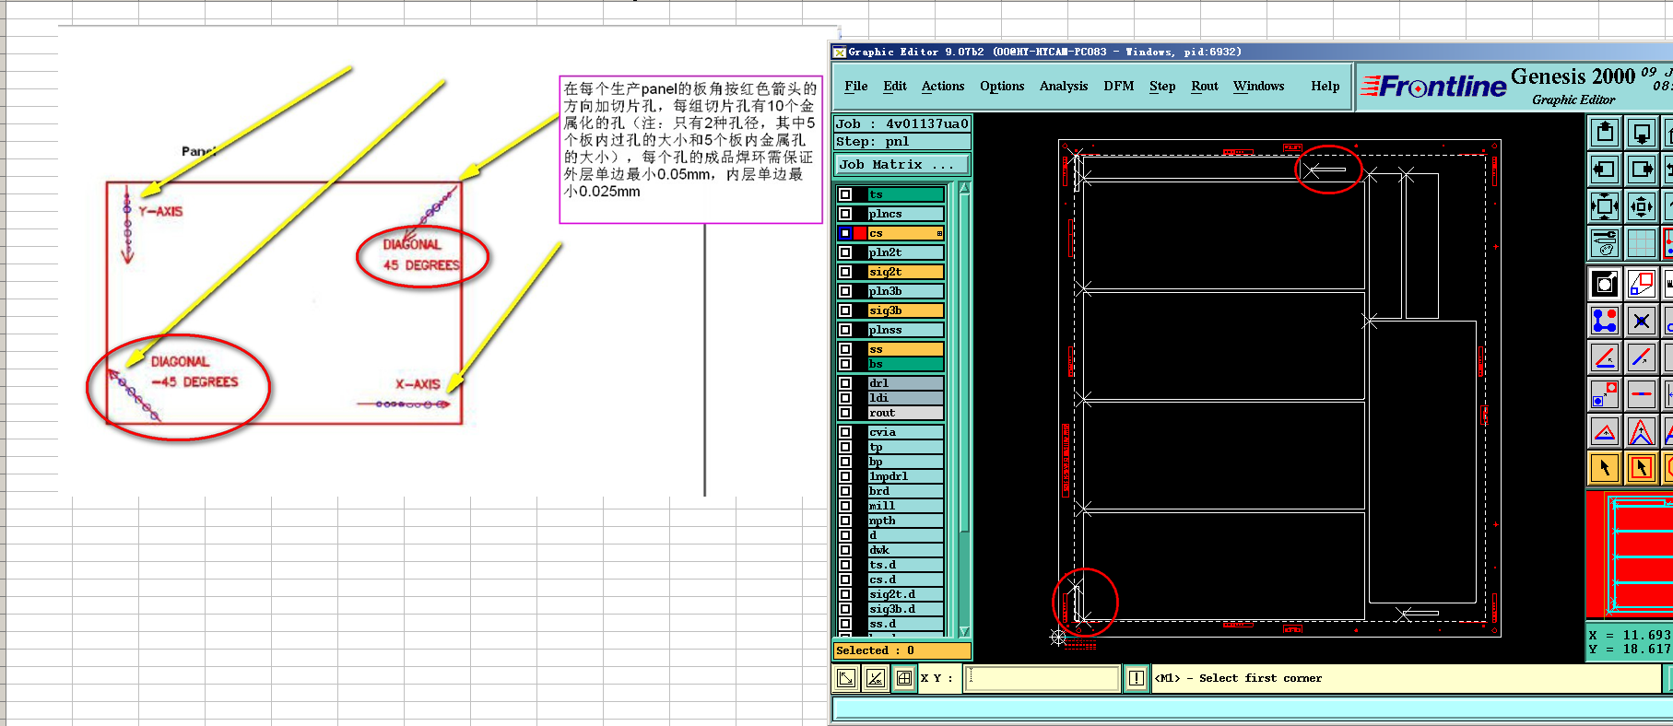
Task: Select the white circle on black feature icon
Action: [1605, 284]
